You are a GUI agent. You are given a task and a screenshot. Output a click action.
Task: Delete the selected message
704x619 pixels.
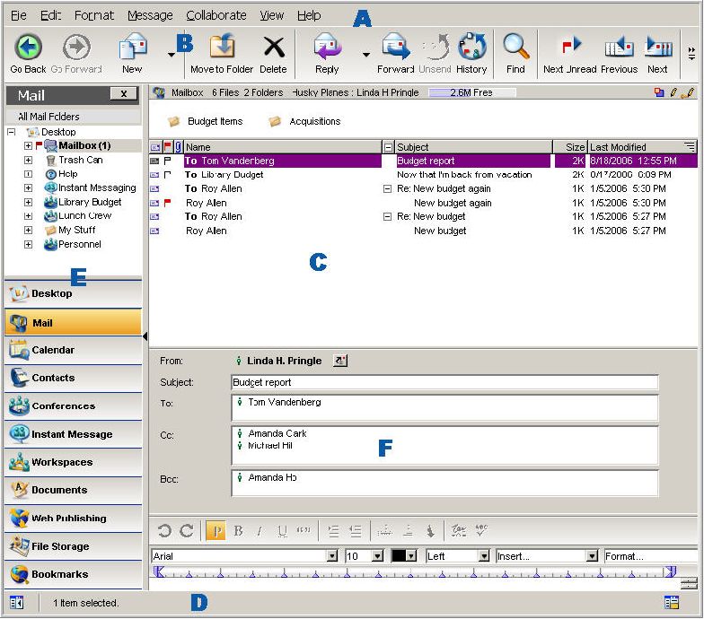(x=273, y=48)
